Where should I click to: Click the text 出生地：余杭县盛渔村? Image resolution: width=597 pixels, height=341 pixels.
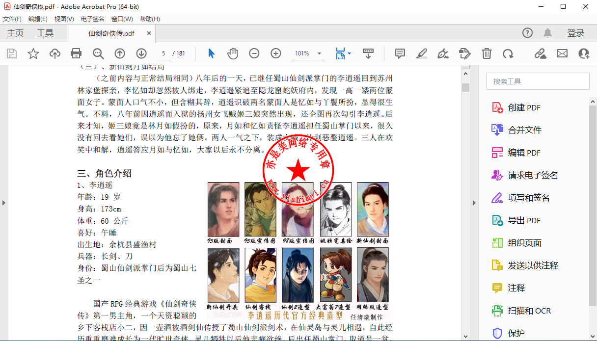[117, 244]
